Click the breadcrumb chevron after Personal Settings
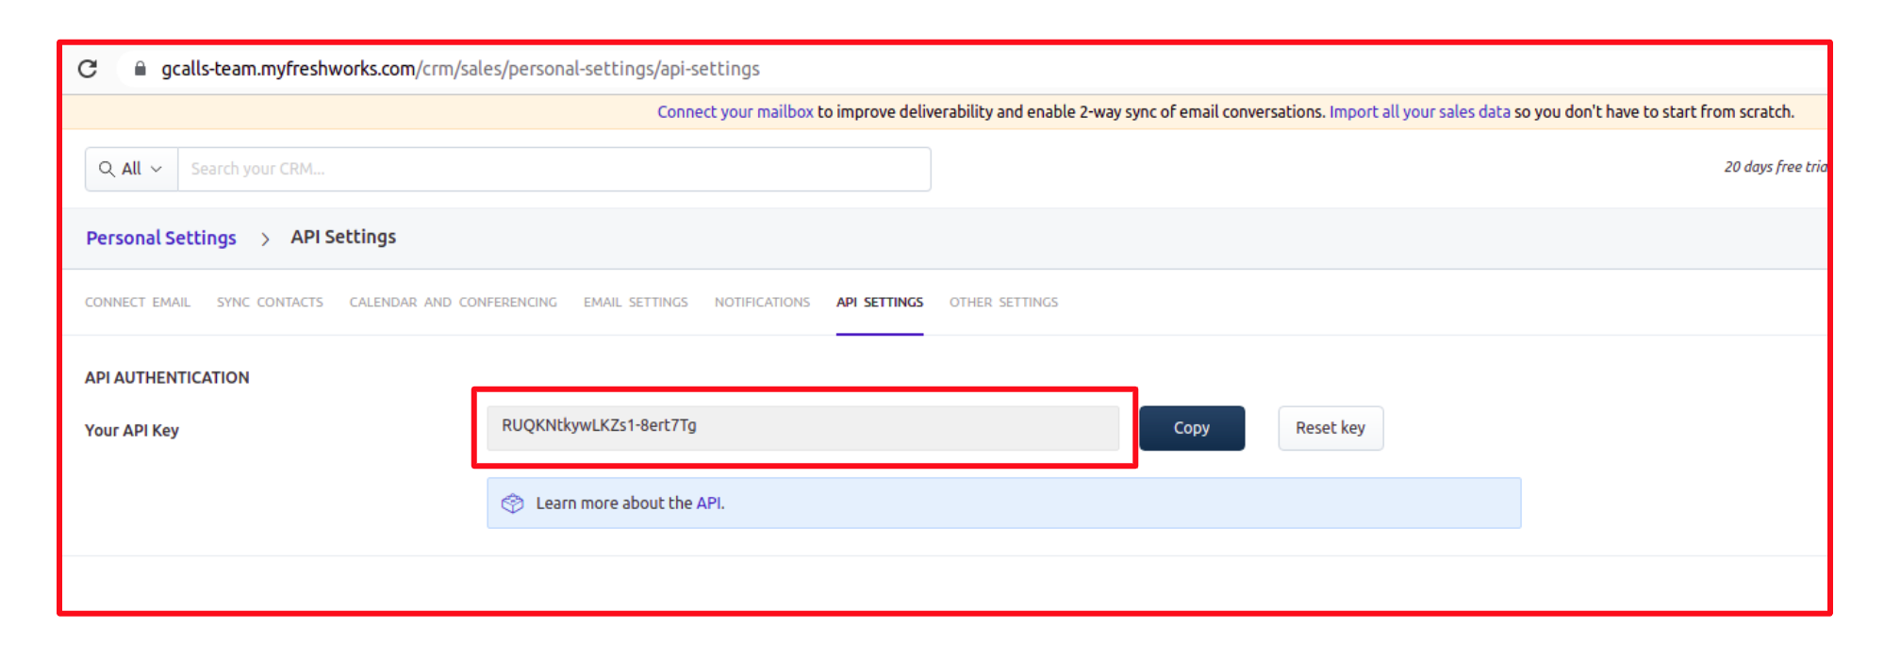Viewport: 1884px width, 660px height. click(265, 239)
